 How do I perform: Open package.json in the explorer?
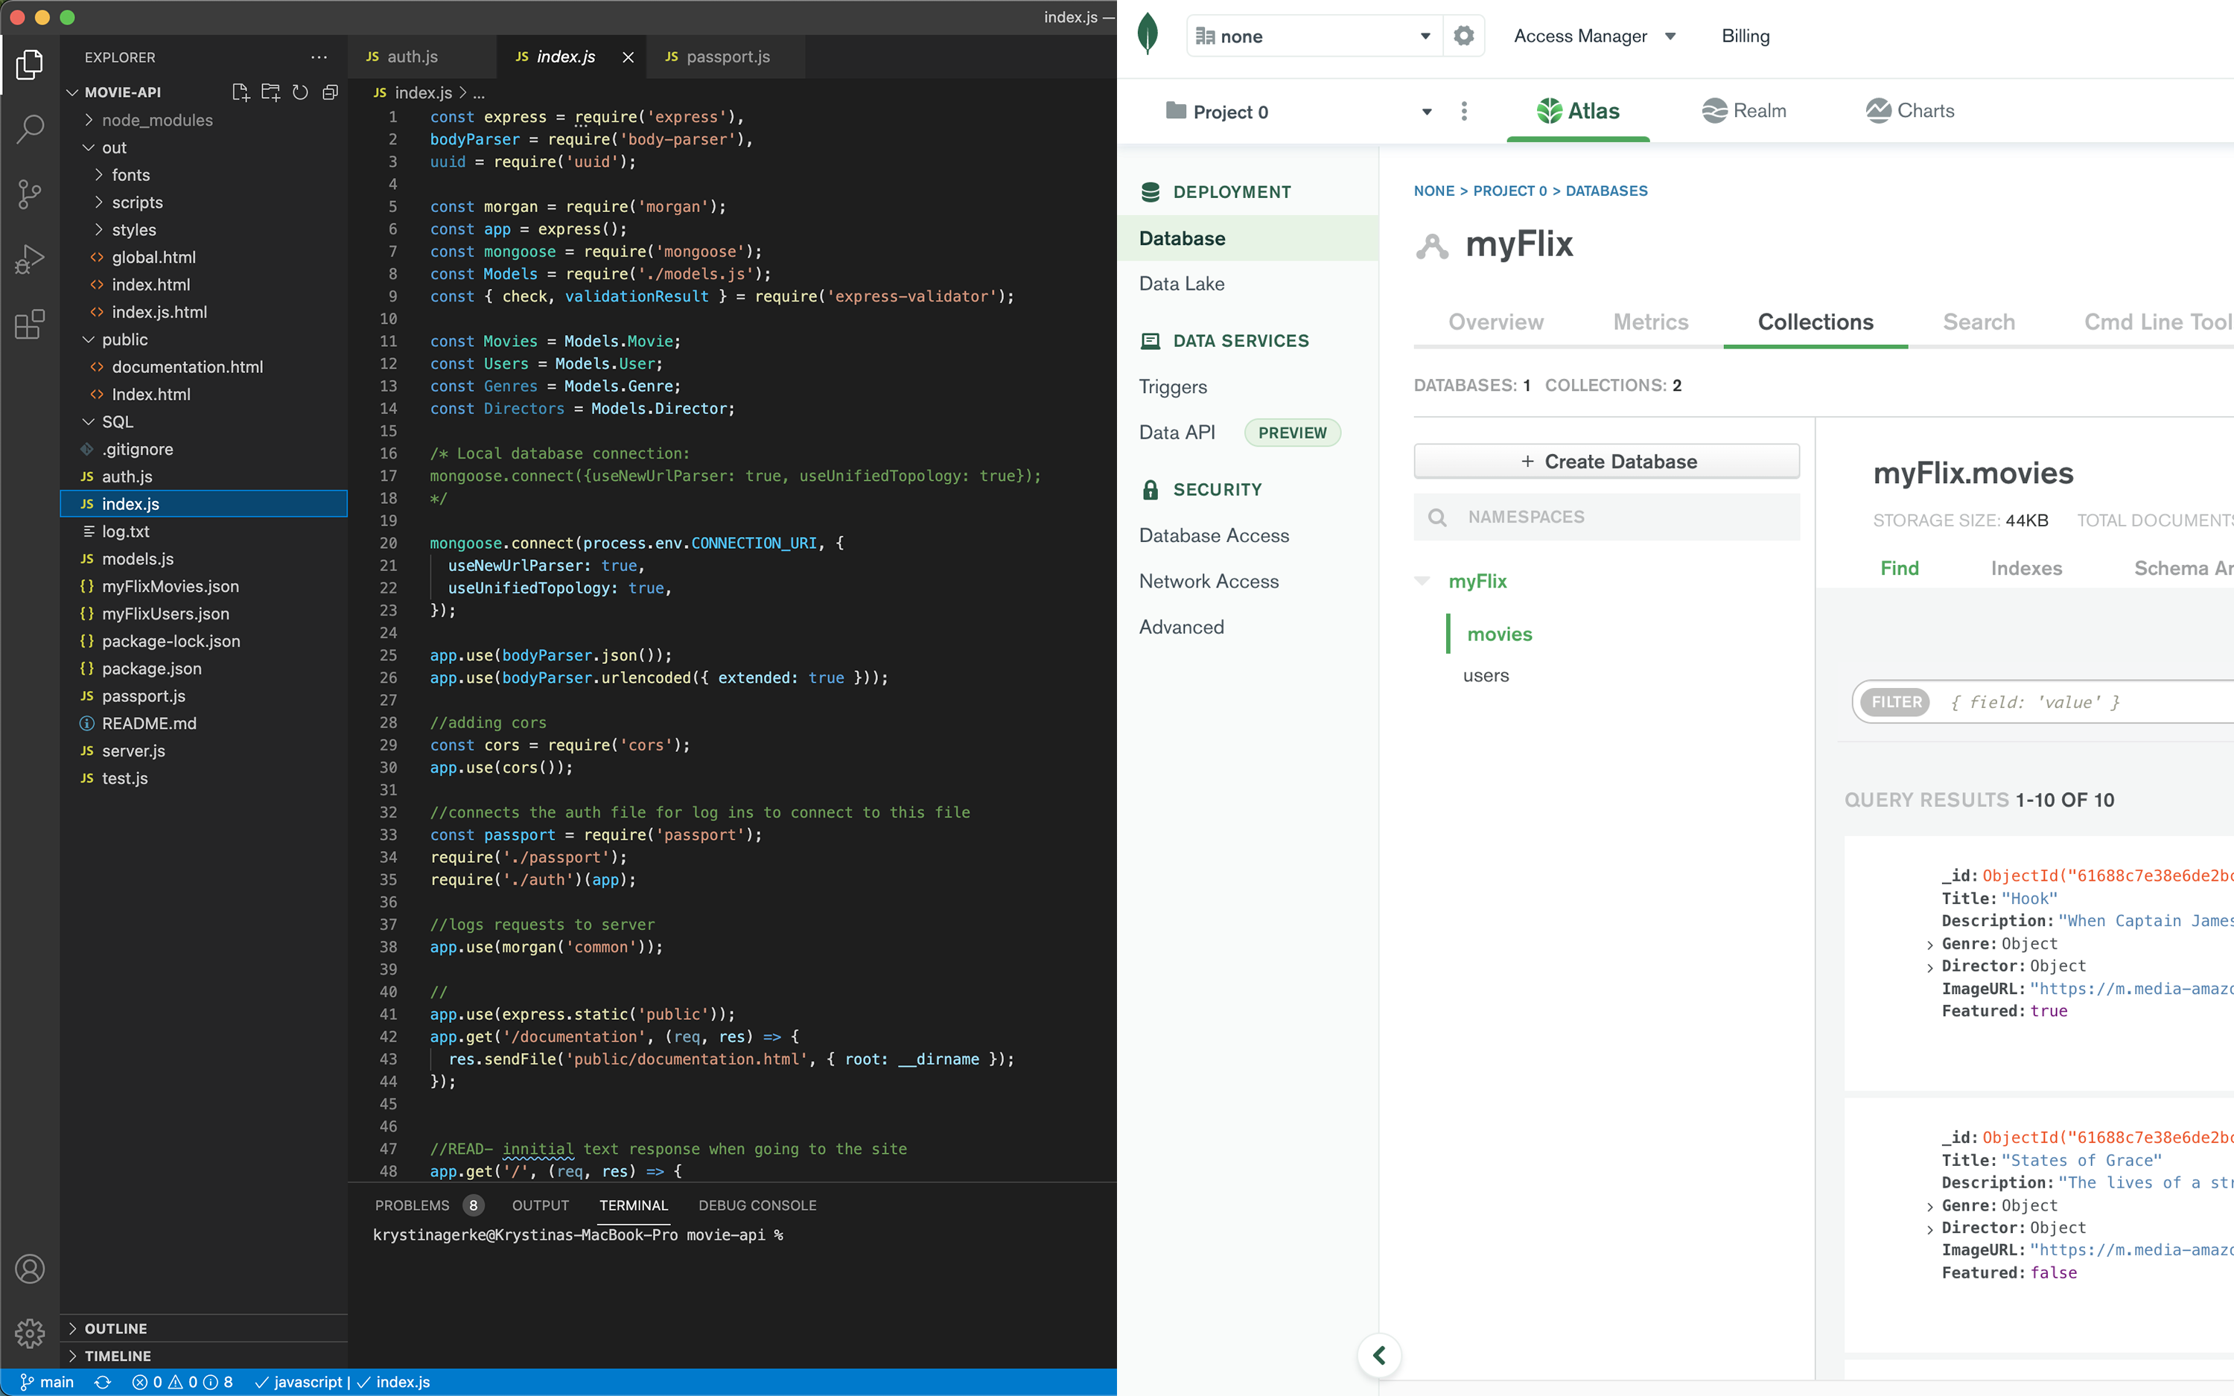[151, 669]
